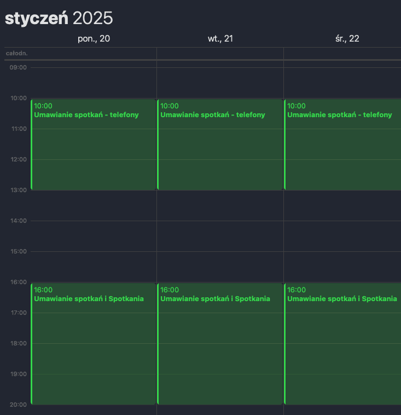Click the 09:00 time label
401x415 pixels.
click(x=18, y=67)
